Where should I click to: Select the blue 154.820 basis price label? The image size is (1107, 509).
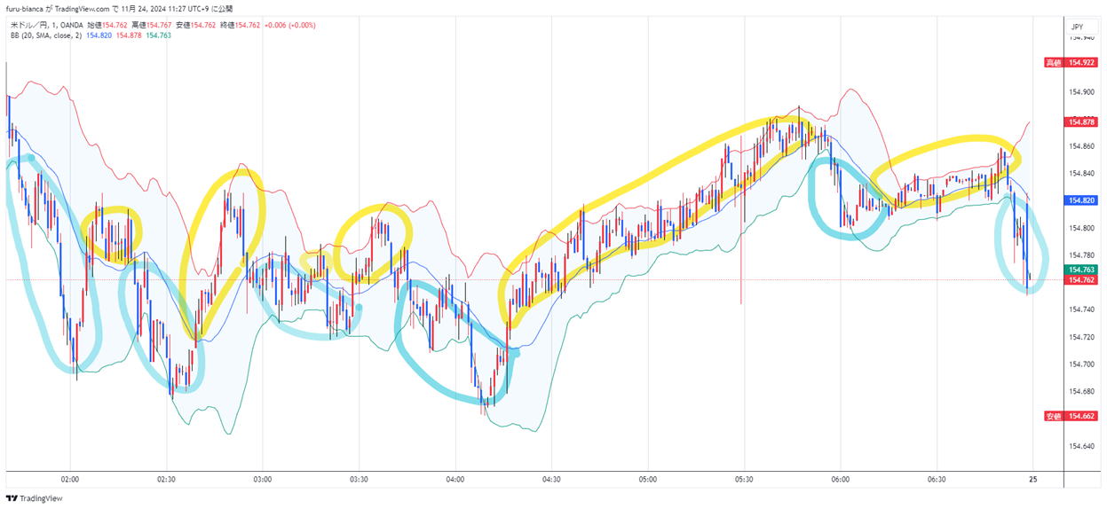(x=1082, y=201)
